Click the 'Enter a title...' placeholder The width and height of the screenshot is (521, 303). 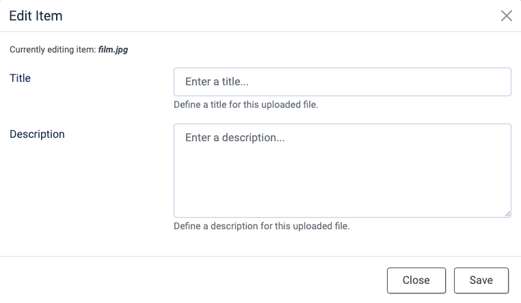[217, 82]
